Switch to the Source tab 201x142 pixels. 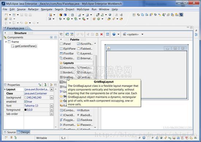[x=10, y=132]
